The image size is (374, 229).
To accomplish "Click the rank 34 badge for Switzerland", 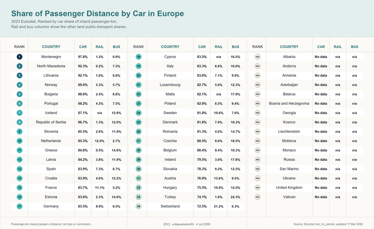I will click(139, 206).
